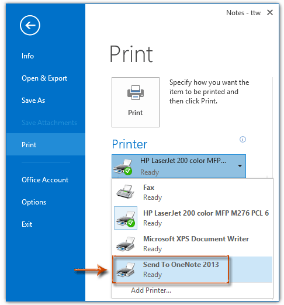Choose HP LaserJet 200 color MFP M276 PCL 6
The image size is (284, 305).
pos(192,218)
